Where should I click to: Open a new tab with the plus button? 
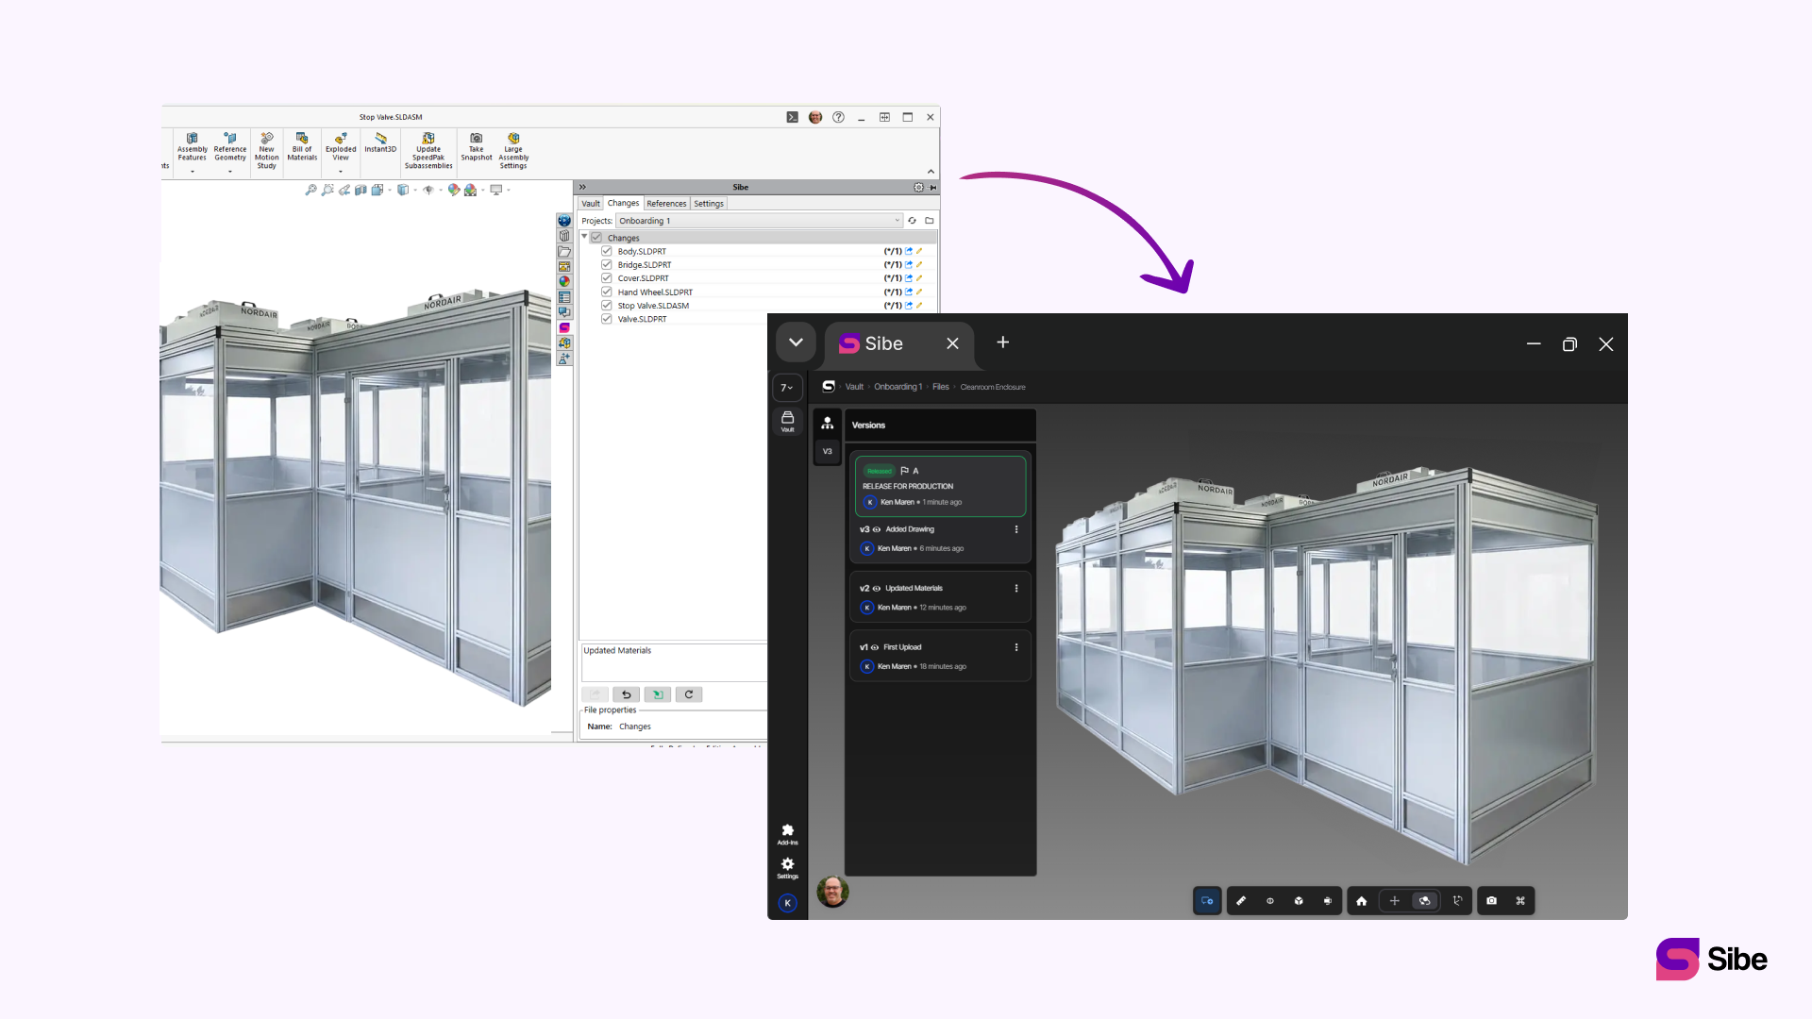coord(1003,342)
